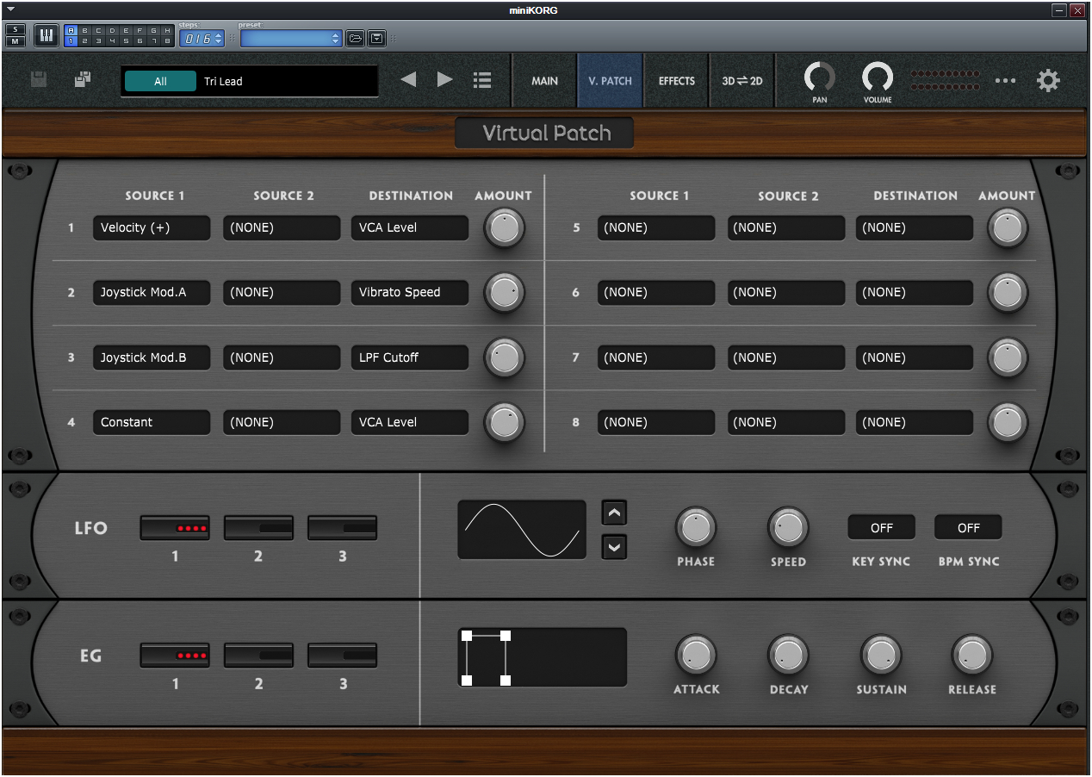
Task: Click the single floppy save icon
Action: [x=39, y=80]
